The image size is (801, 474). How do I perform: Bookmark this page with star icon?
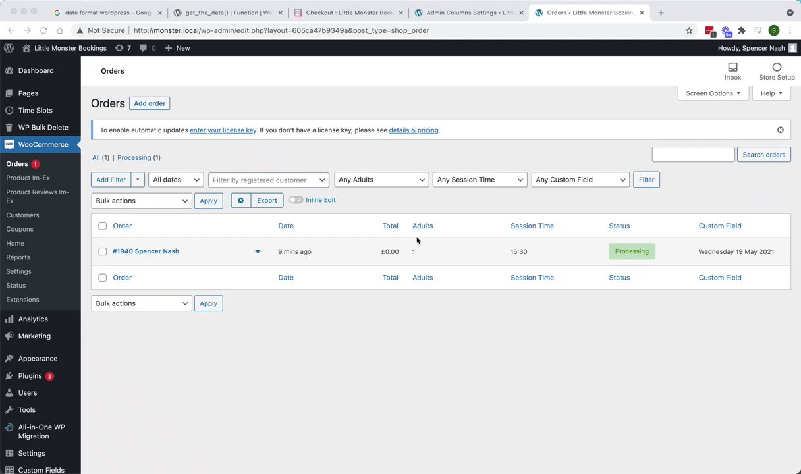689,30
